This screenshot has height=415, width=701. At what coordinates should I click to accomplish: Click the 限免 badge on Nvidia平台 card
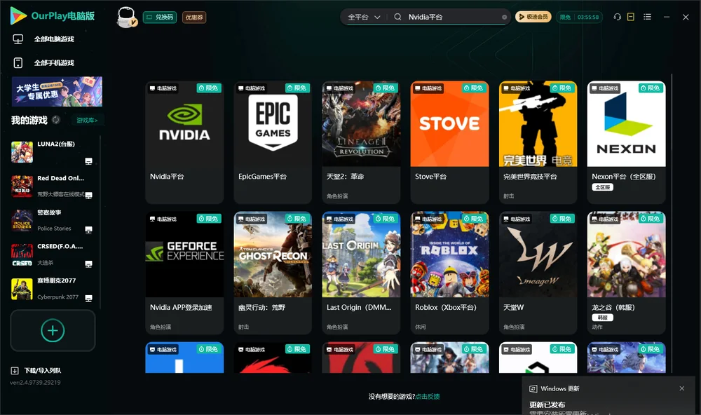209,88
